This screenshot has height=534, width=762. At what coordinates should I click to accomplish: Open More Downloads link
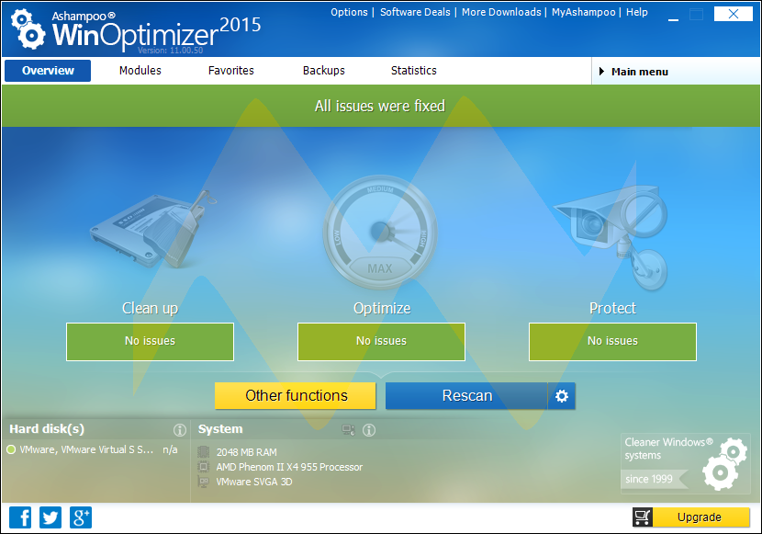[x=501, y=12]
